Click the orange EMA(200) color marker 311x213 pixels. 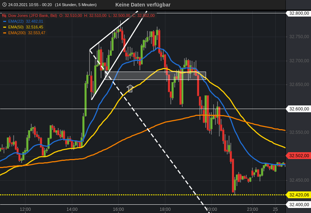5,33
